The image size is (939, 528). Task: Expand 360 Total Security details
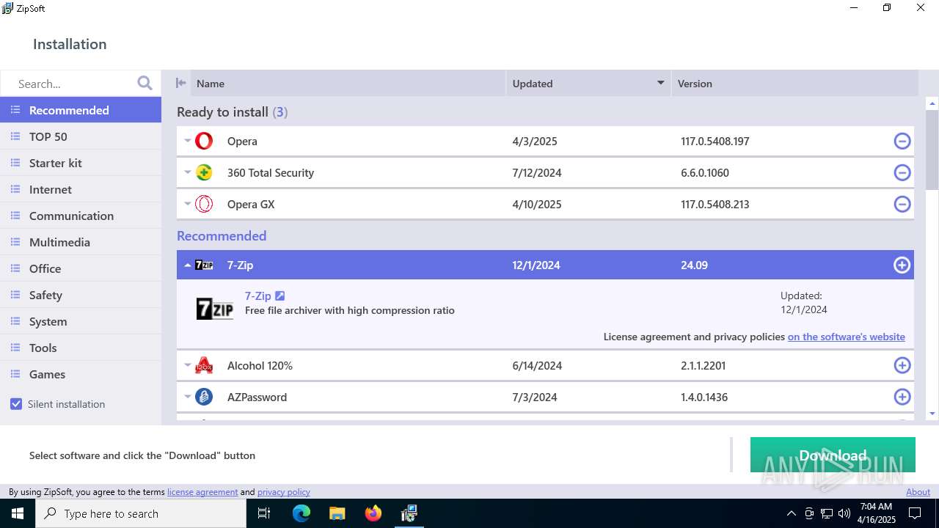[188, 172]
